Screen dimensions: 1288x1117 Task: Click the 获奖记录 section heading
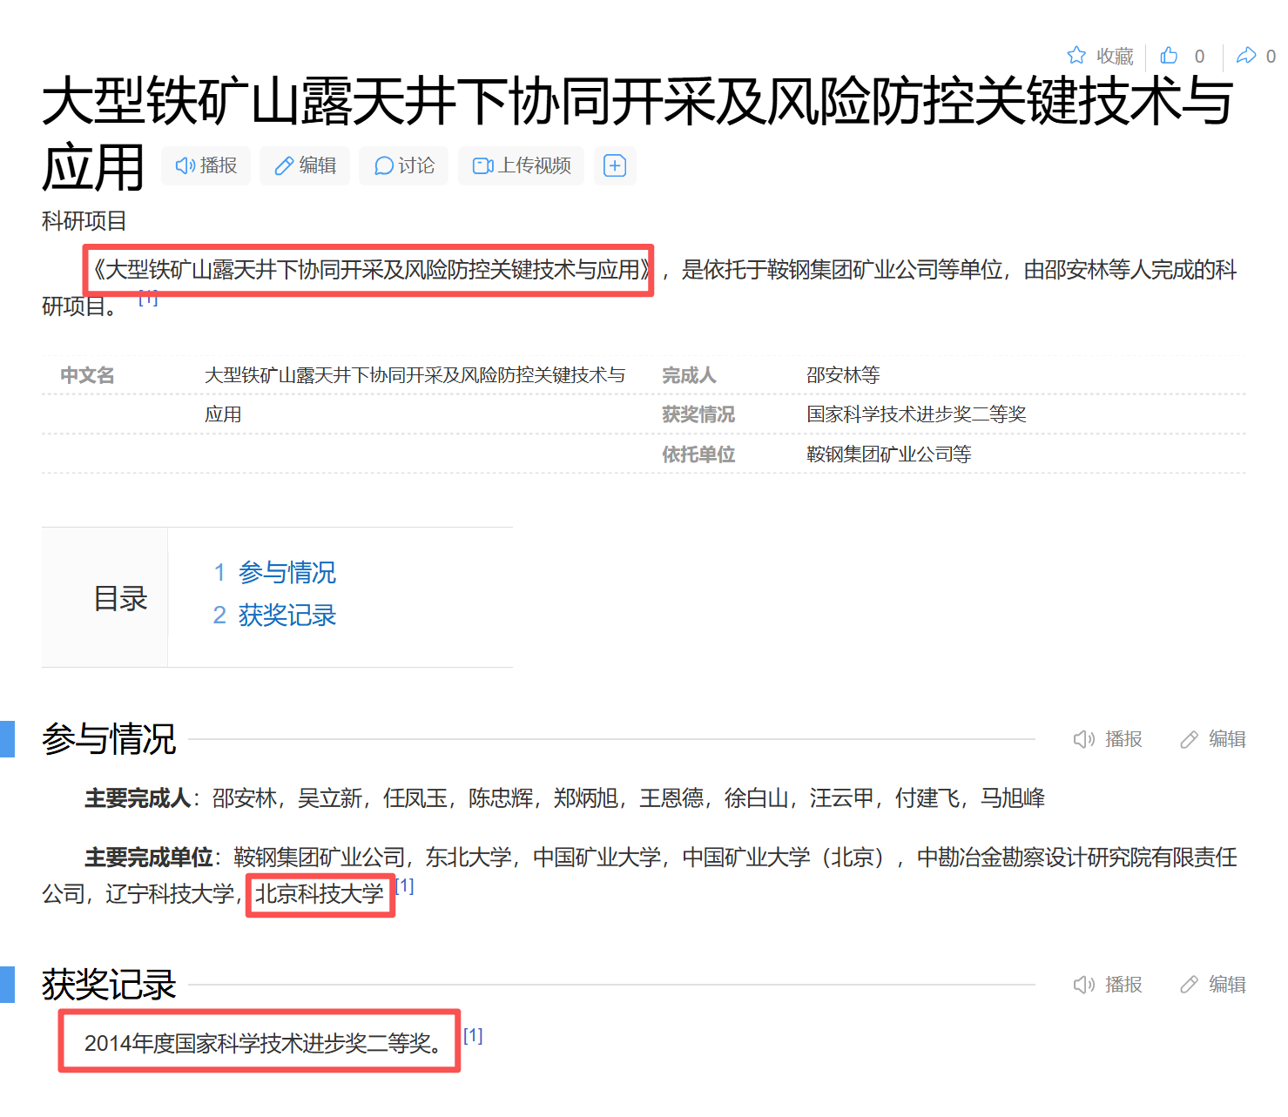[109, 985]
